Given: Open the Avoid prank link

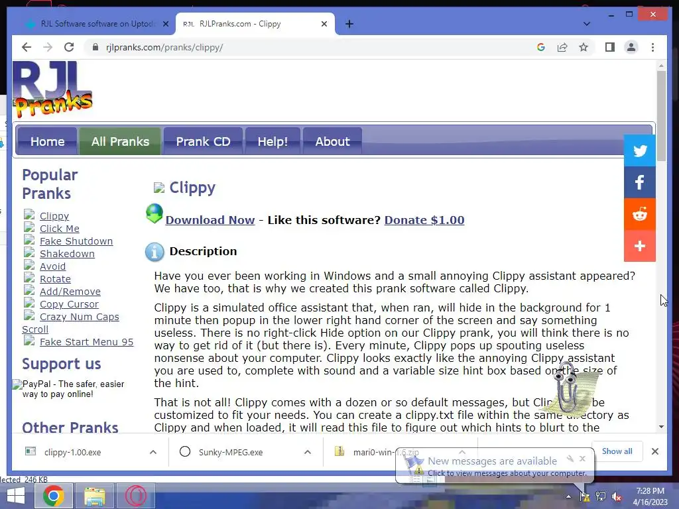Looking at the screenshot, I should [x=53, y=266].
